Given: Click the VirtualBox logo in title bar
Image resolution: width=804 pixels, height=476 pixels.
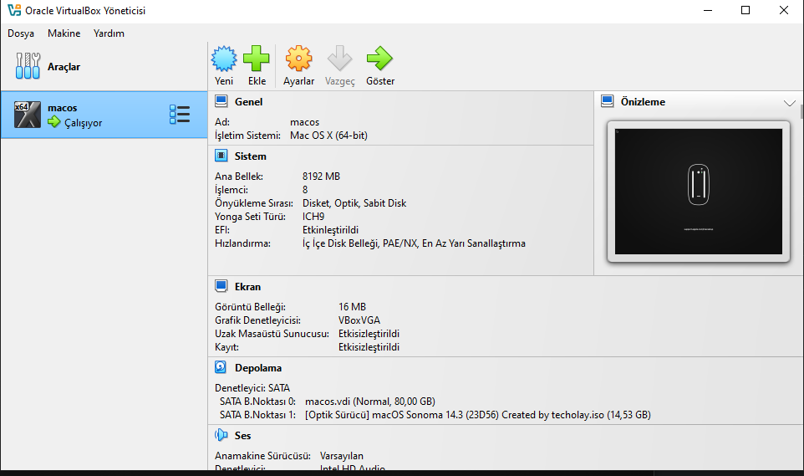Looking at the screenshot, I should (x=14, y=10).
